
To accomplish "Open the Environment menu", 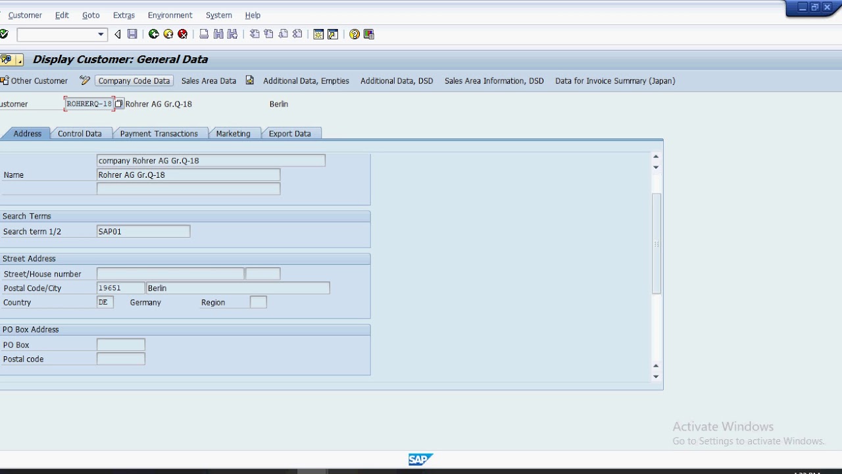I will coord(170,15).
